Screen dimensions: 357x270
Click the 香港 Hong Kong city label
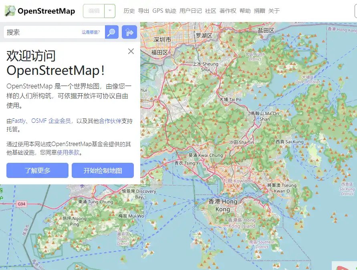(x=223, y=205)
